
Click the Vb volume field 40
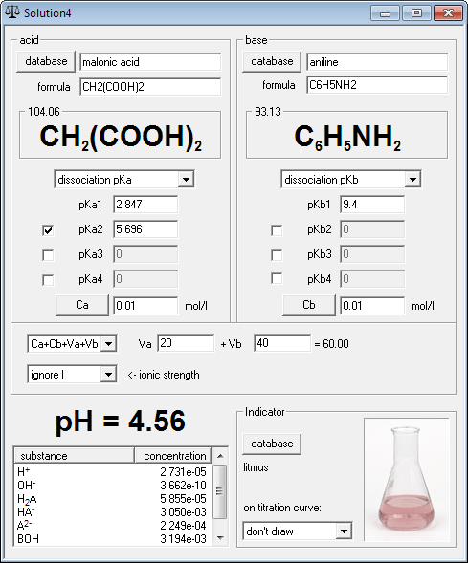click(x=282, y=343)
